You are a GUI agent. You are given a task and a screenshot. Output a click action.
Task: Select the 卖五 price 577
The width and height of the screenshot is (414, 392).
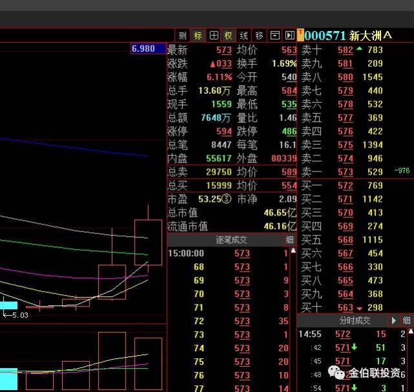click(345, 118)
